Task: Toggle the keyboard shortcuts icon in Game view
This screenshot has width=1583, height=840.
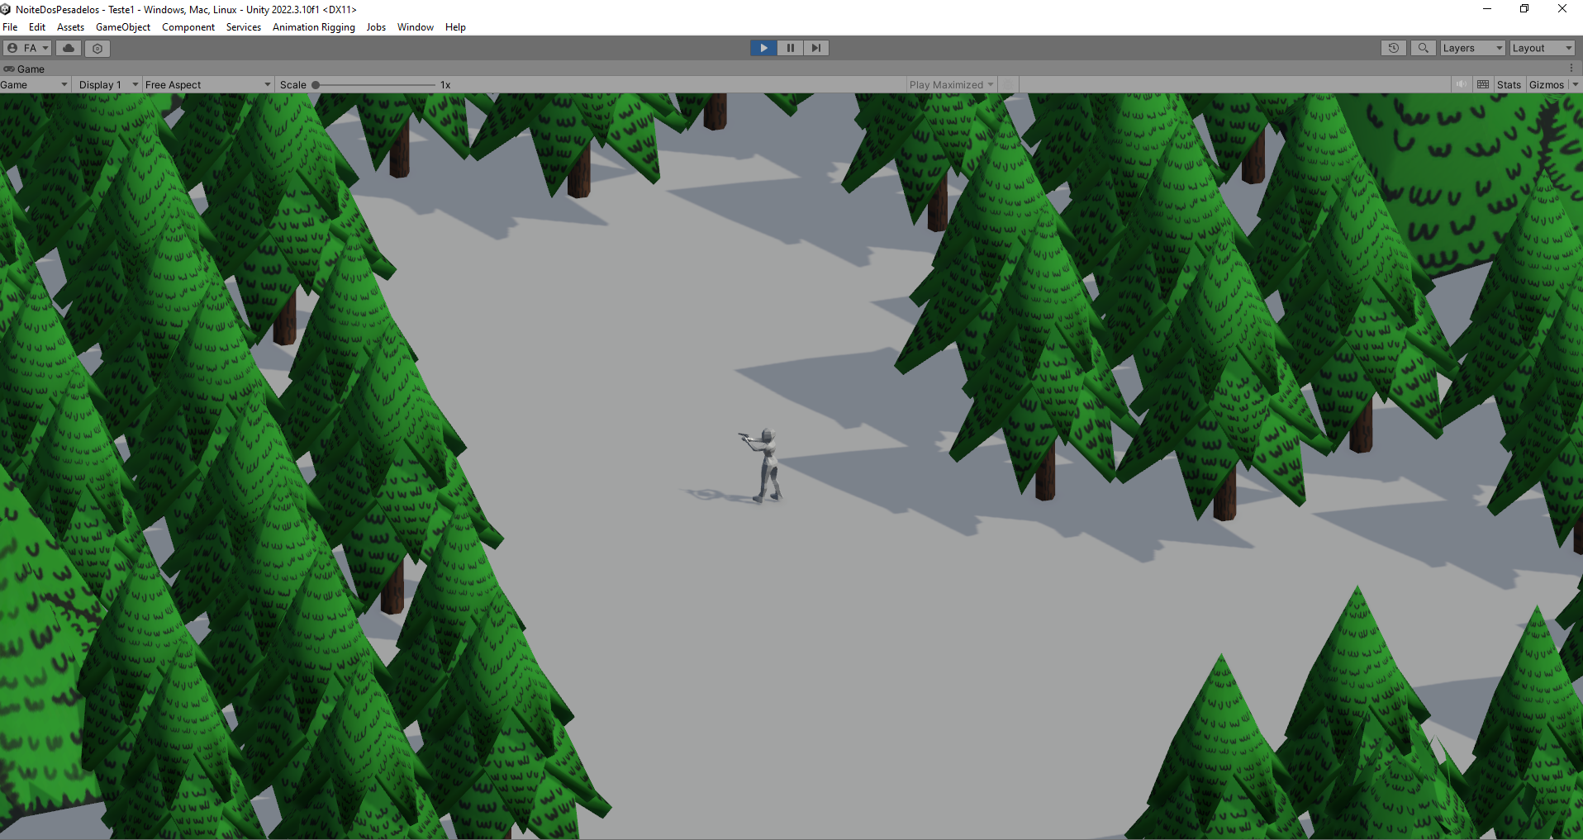Action: [x=1483, y=84]
